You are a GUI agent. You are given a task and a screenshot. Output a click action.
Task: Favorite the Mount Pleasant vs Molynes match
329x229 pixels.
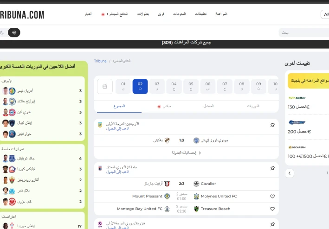click(x=272, y=196)
